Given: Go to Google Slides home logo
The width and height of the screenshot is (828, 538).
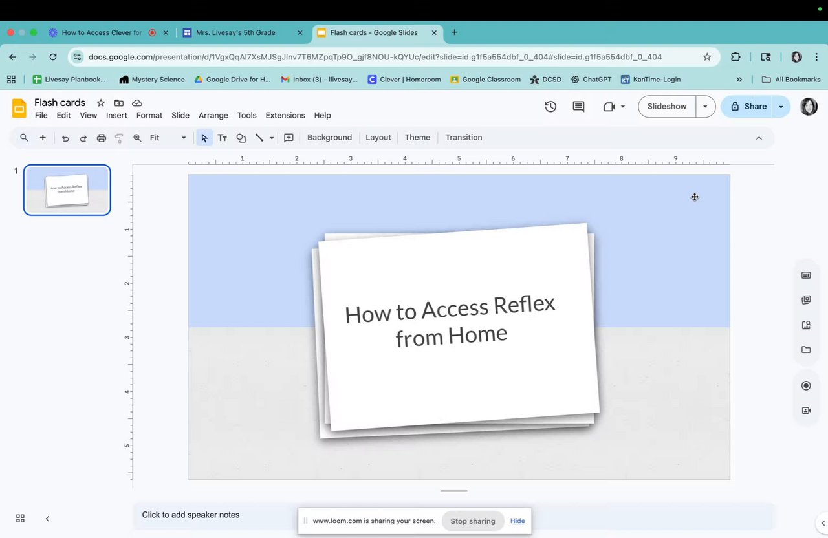Looking at the screenshot, I should pyautogui.click(x=19, y=108).
